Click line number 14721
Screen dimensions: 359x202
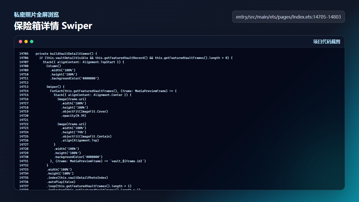pos(24,120)
